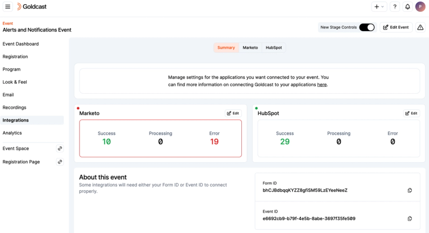The height and width of the screenshot is (233, 429).
Task: Copy the Event ID value
Action: click(x=410, y=219)
